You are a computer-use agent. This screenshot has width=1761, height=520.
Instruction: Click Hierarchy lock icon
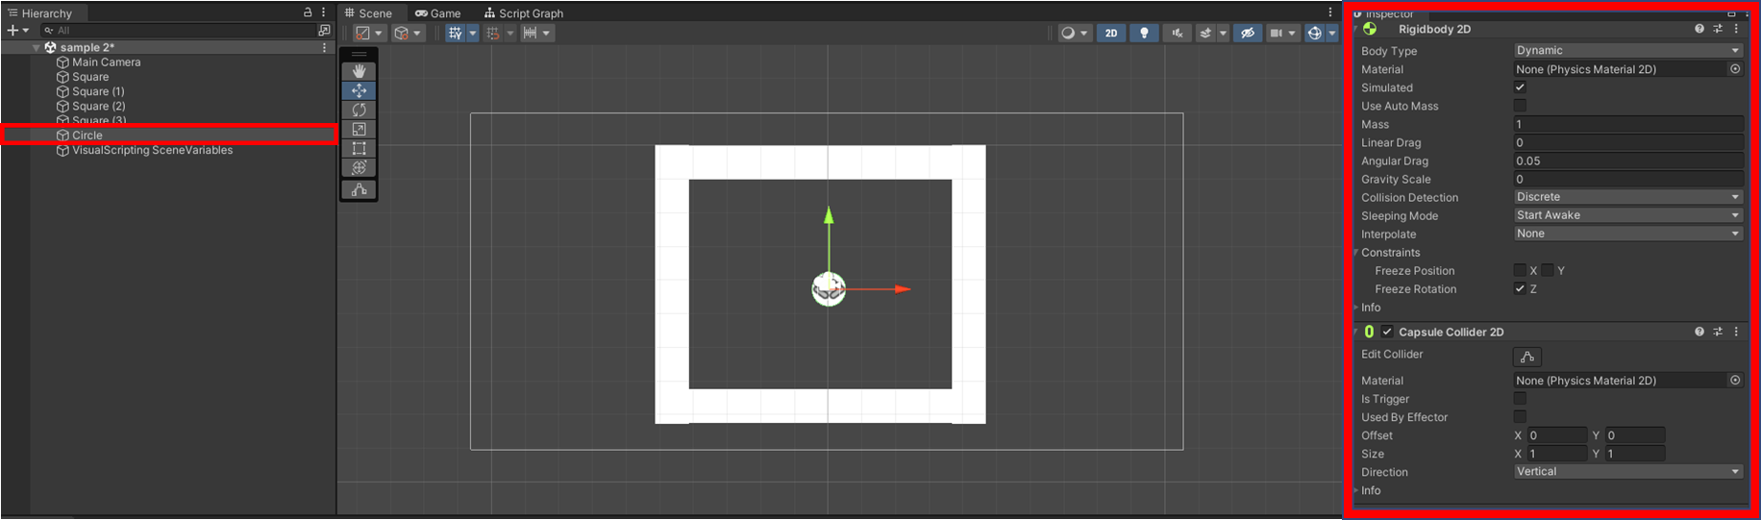click(308, 12)
